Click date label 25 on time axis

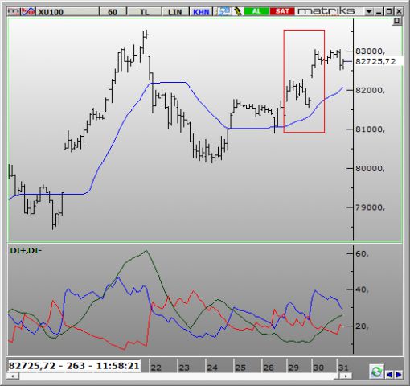[x=240, y=368]
